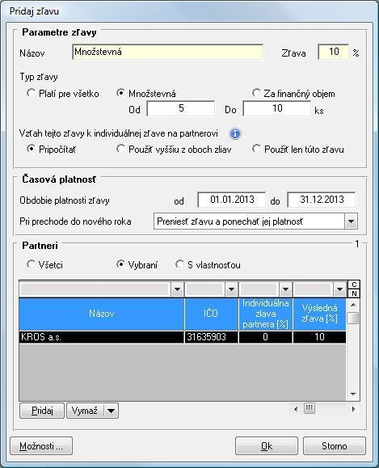The width and height of the screenshot is (379, 468).
Task: Click the validity end date 31.12.2013
Action: 322,200
